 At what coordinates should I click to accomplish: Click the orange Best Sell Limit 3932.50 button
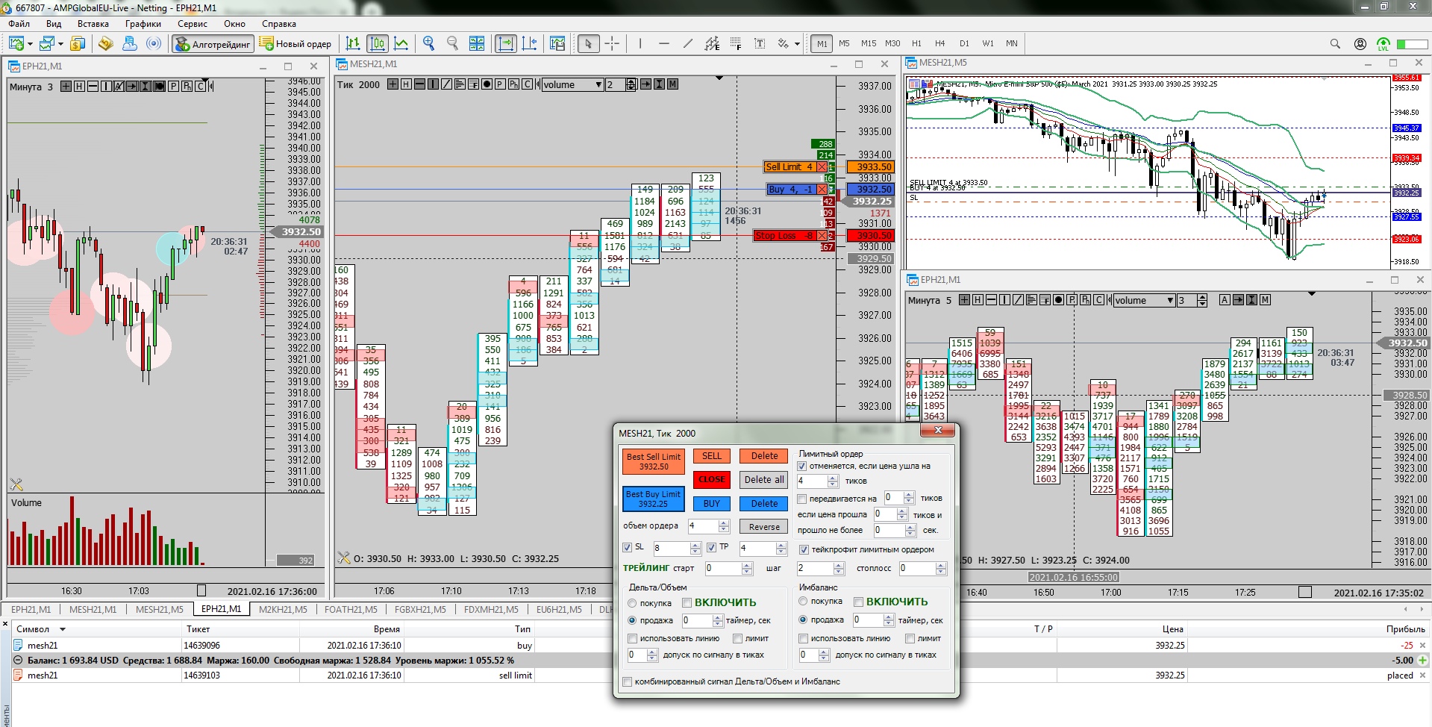(x=653, y=462)
